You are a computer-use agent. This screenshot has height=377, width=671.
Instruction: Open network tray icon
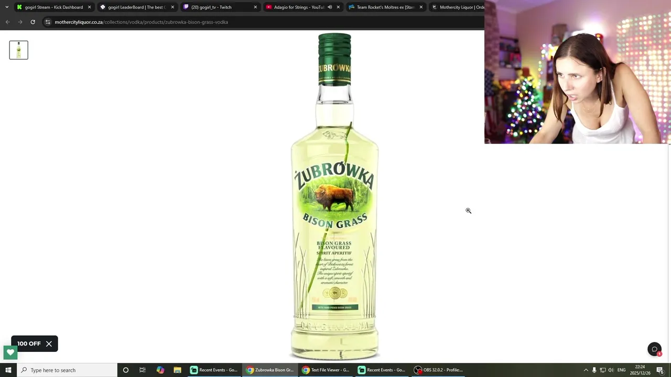coord(603,370)
